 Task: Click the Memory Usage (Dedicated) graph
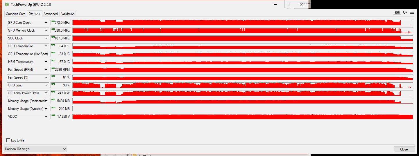(243, 101)
